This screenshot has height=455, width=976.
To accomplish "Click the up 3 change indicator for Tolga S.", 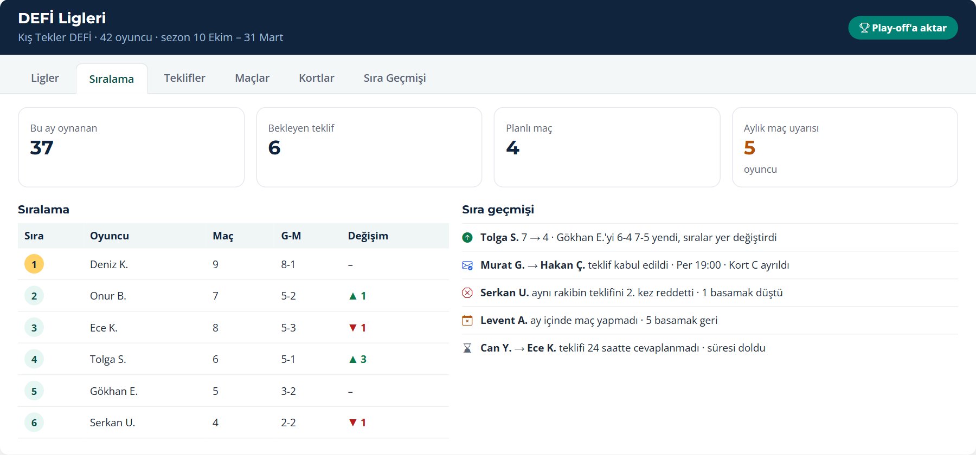I will tap(357, 359).
